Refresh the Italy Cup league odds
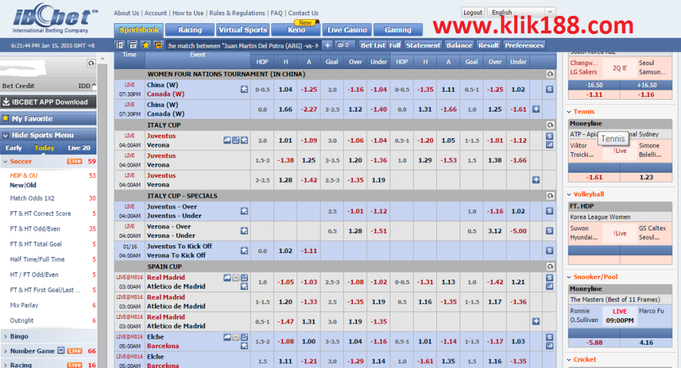Viewport: 681px width, 368px height. (550, 125)
